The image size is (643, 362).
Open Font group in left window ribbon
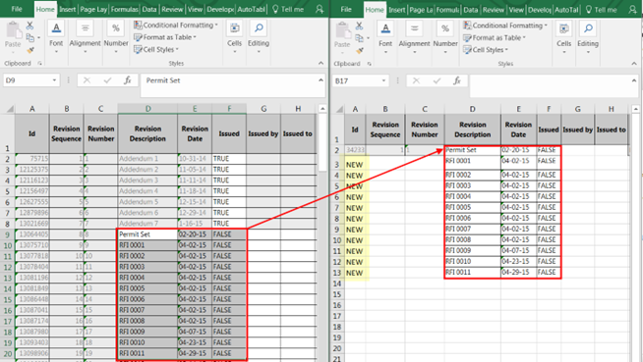(56, 37)
